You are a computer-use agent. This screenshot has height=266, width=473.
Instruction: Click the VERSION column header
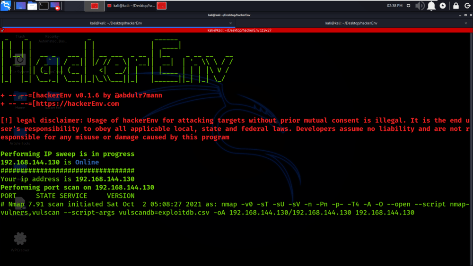tap(121, 196)
